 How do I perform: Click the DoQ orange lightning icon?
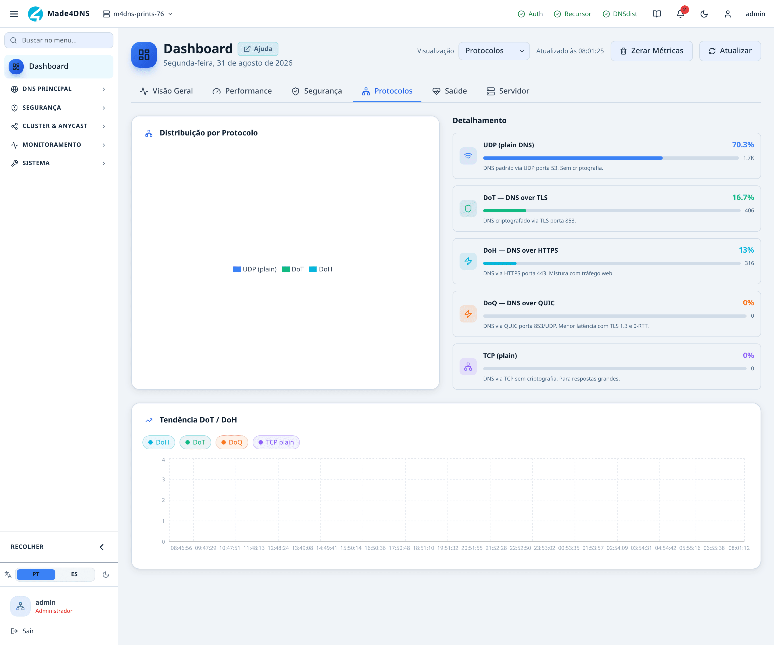coord(468,314)
